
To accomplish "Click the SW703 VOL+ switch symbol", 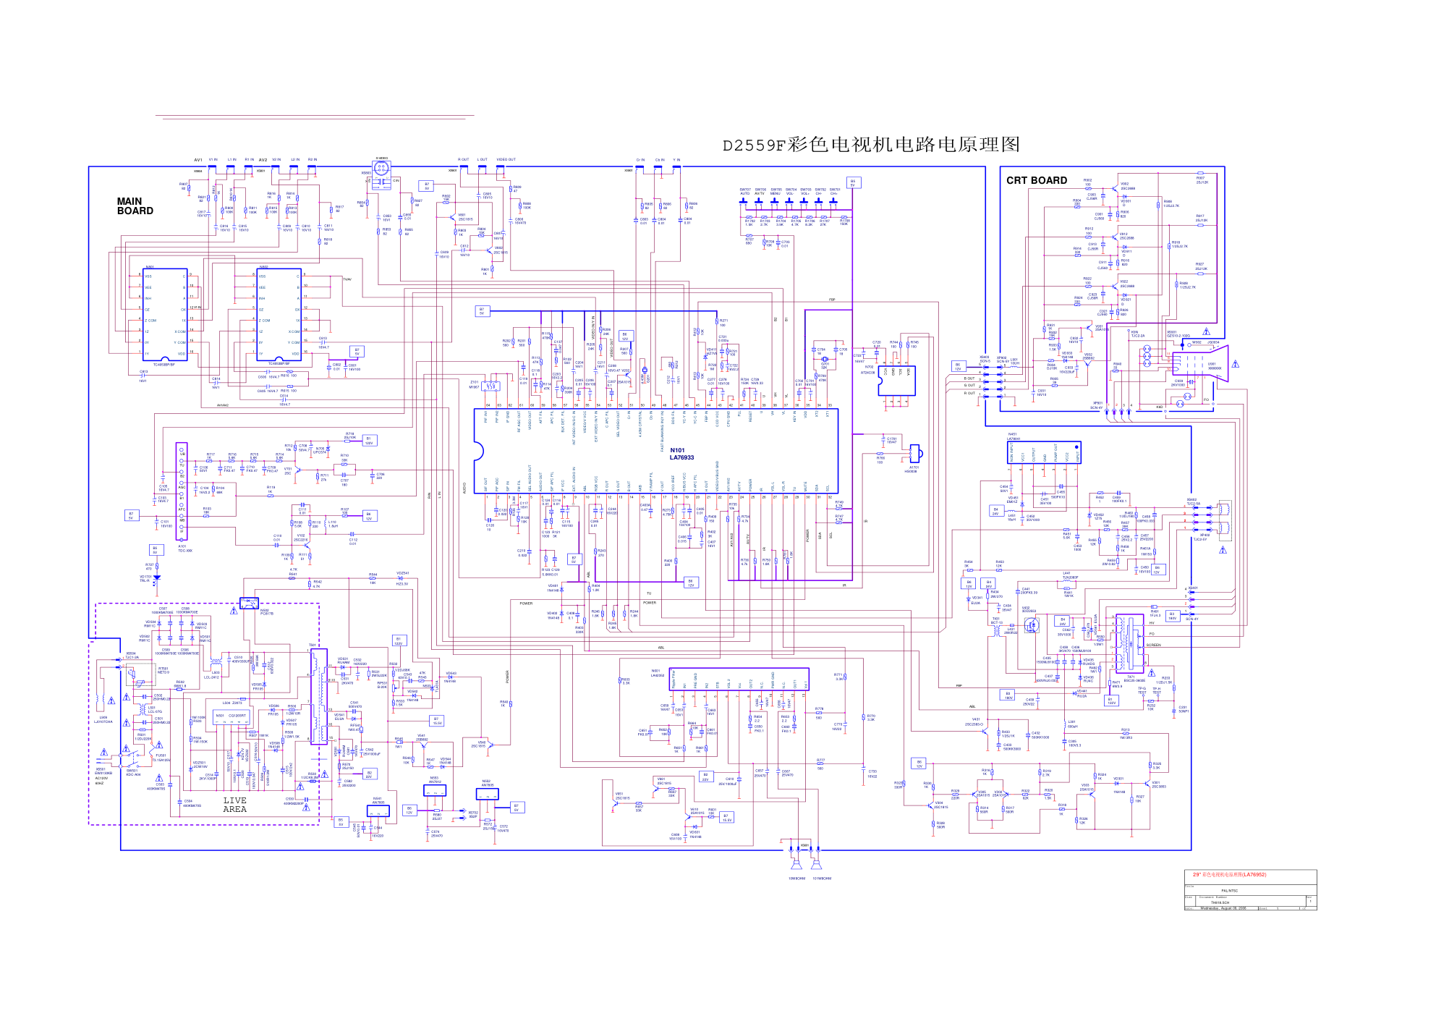I will pyautogui.click(x=805, y=202).
